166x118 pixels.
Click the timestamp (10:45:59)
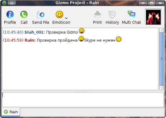[x=13, y=40]
